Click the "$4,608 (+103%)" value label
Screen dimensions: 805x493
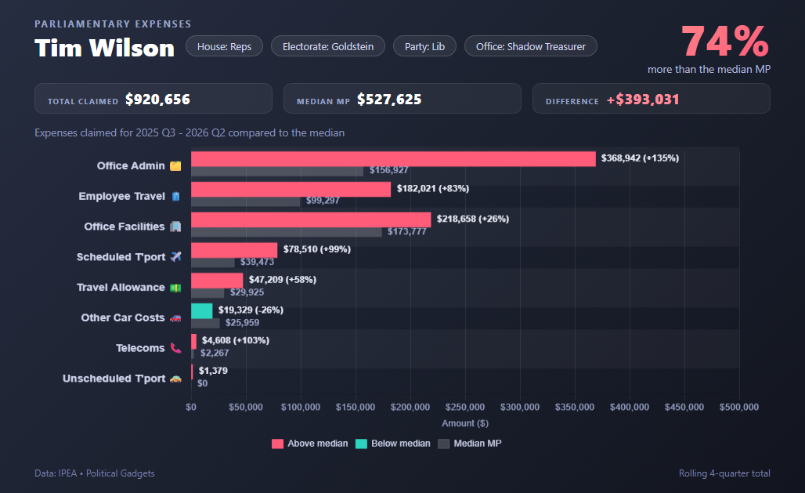tap(236, 340)
